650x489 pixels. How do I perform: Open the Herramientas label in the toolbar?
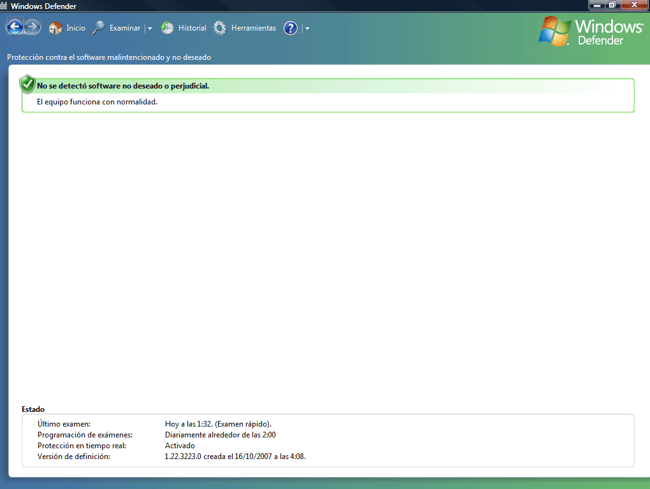click(254, 28)
